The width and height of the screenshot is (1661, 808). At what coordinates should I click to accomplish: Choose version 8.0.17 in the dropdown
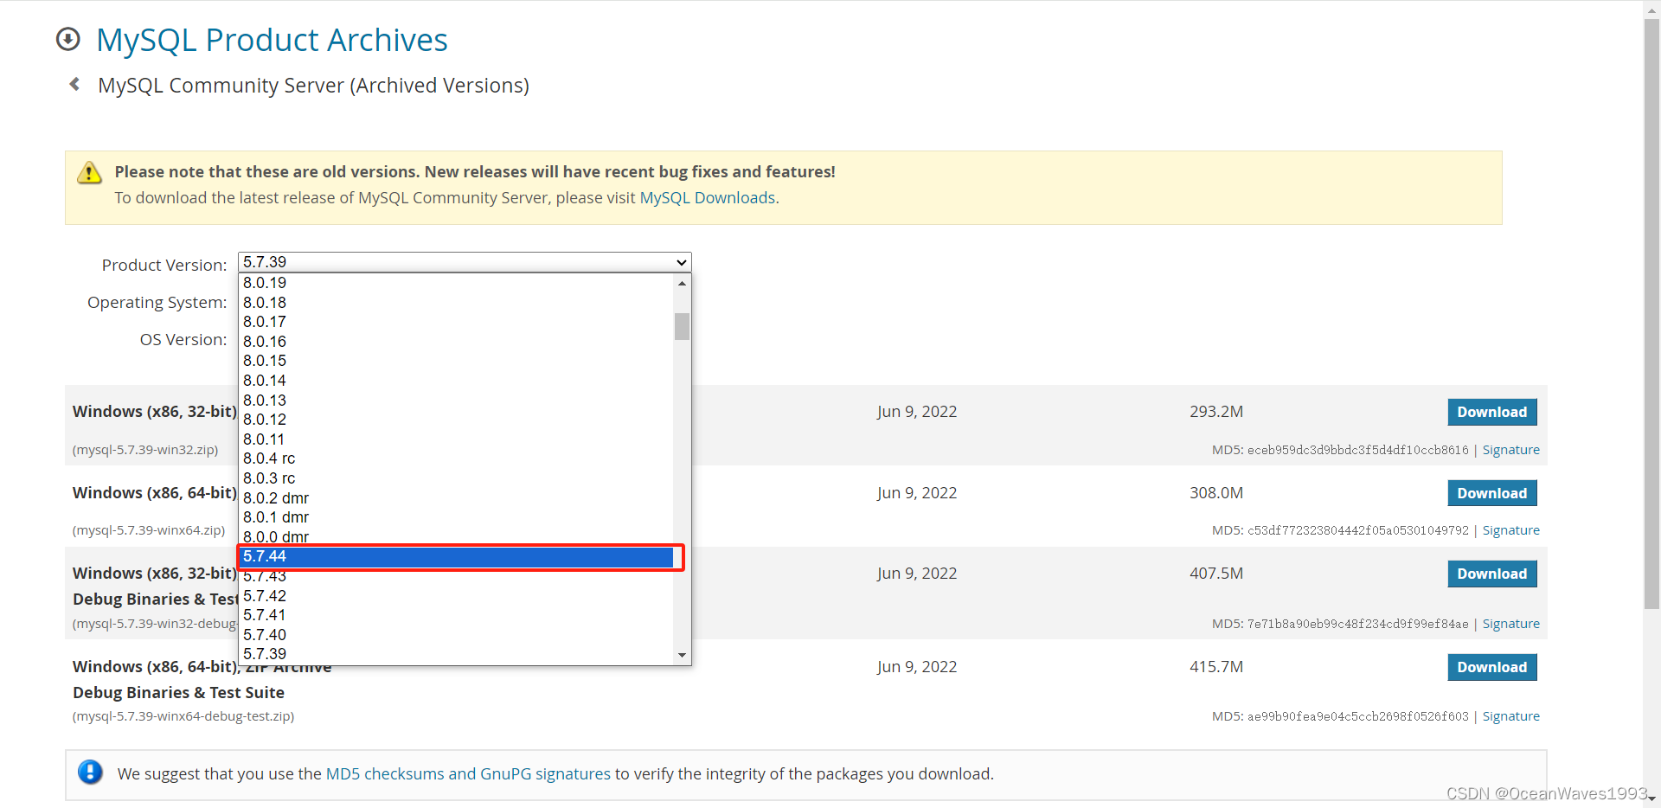[456, 322]
